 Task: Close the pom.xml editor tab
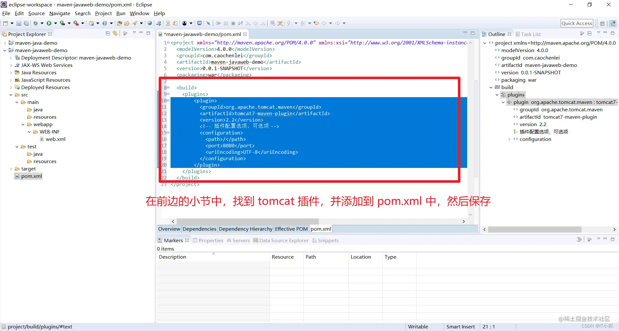tap(245, 34)
